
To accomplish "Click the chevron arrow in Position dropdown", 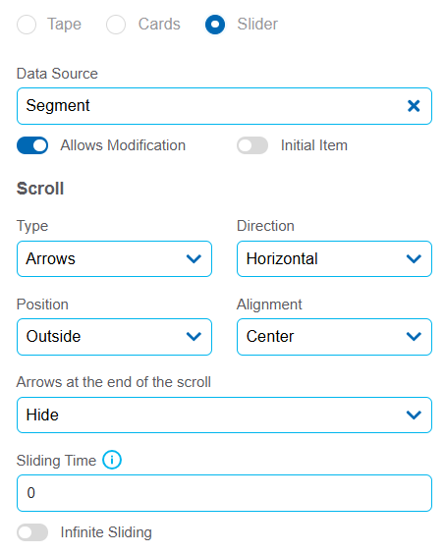I will pos(194,336).
